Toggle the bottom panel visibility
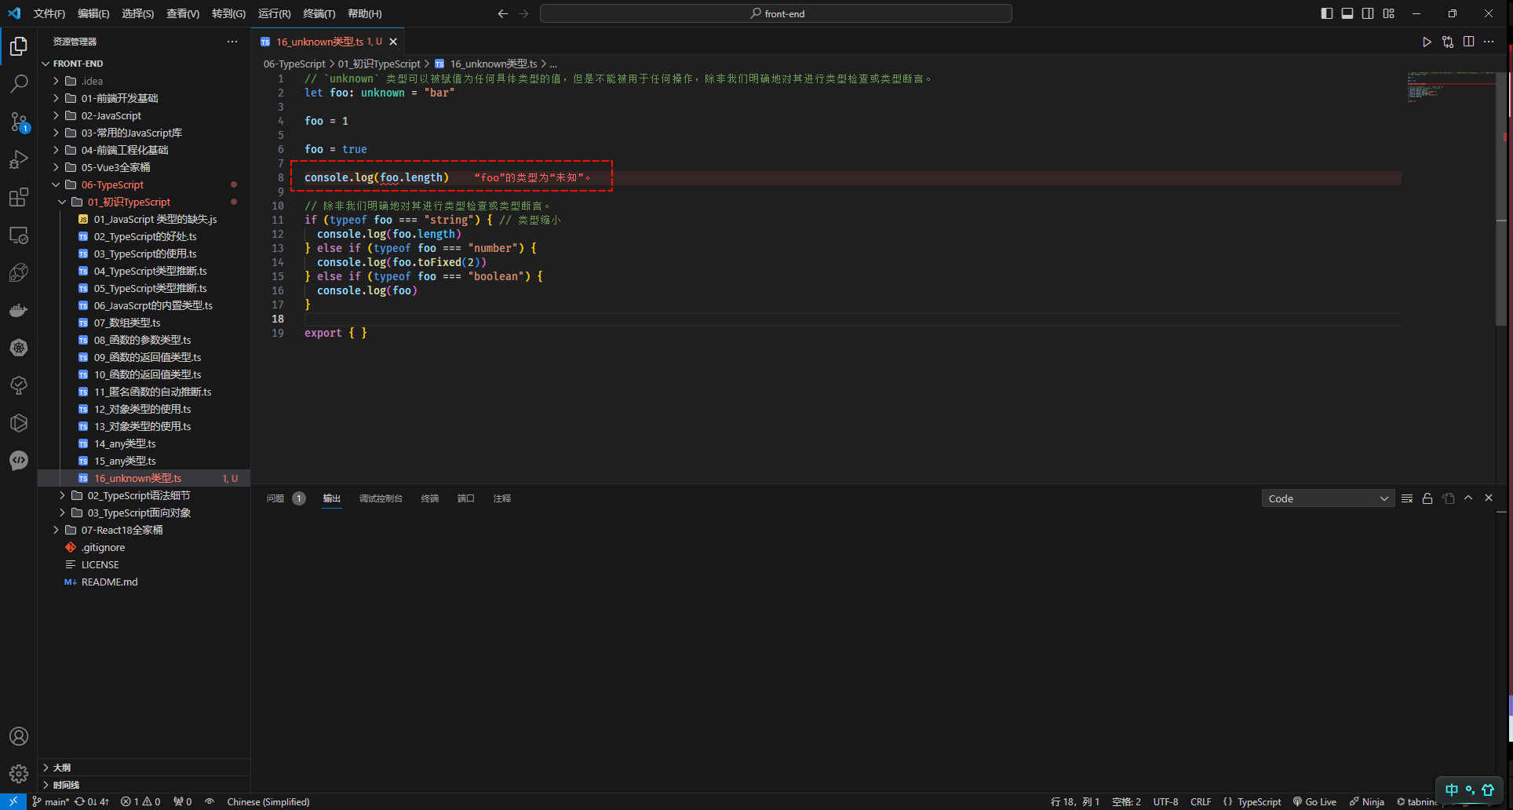The width and height of the screenshot is (1513, 810). click(1347, 13)
